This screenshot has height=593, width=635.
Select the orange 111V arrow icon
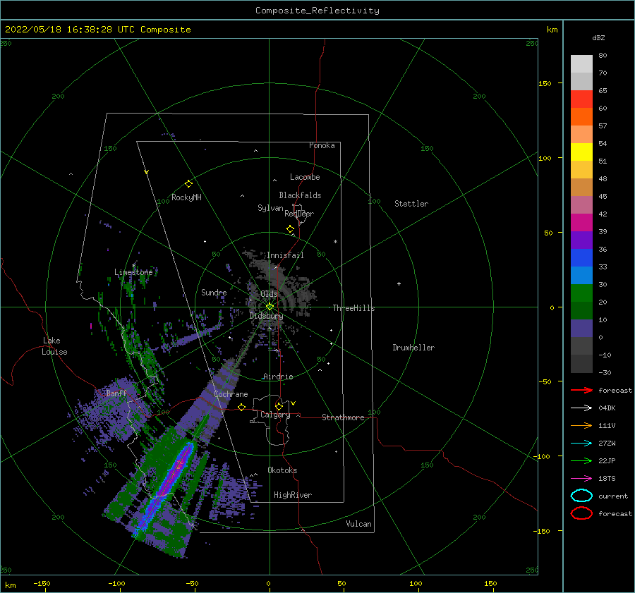tap(581, 425)
